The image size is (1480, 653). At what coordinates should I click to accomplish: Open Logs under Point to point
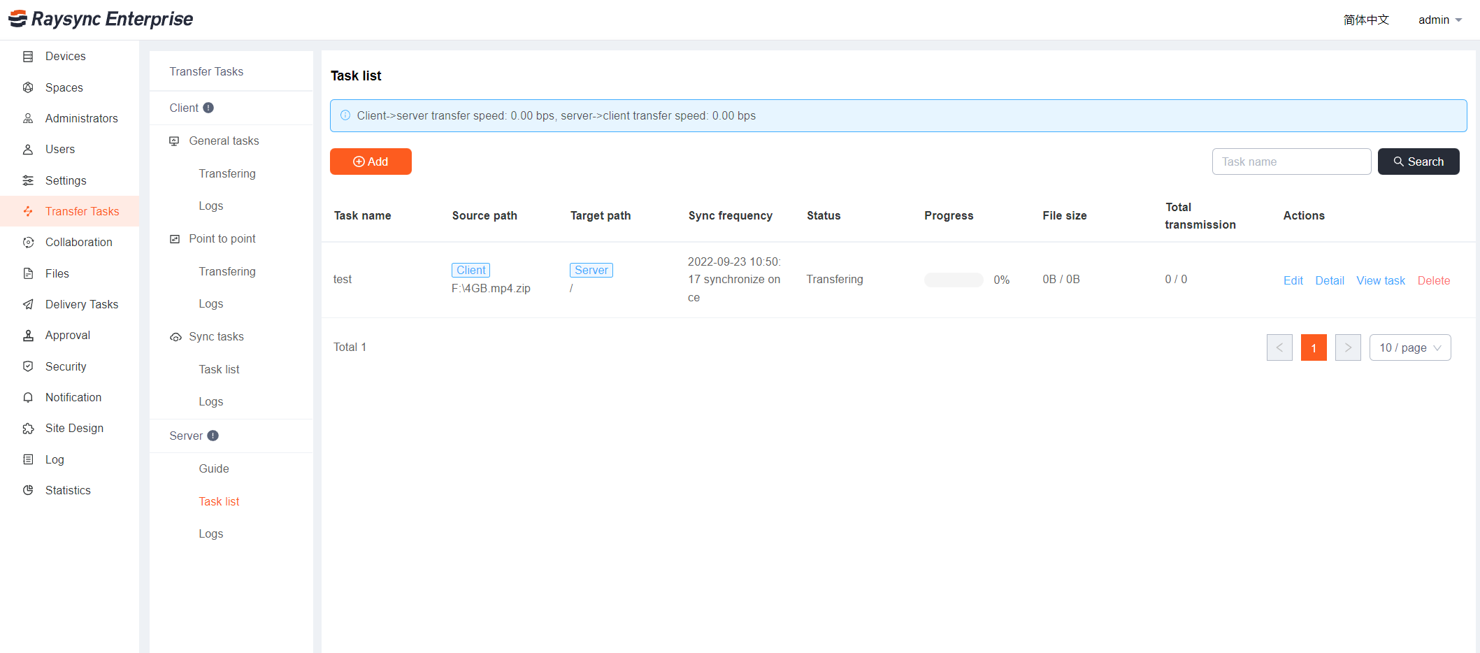pyautogui.click(x=211, y=303)
